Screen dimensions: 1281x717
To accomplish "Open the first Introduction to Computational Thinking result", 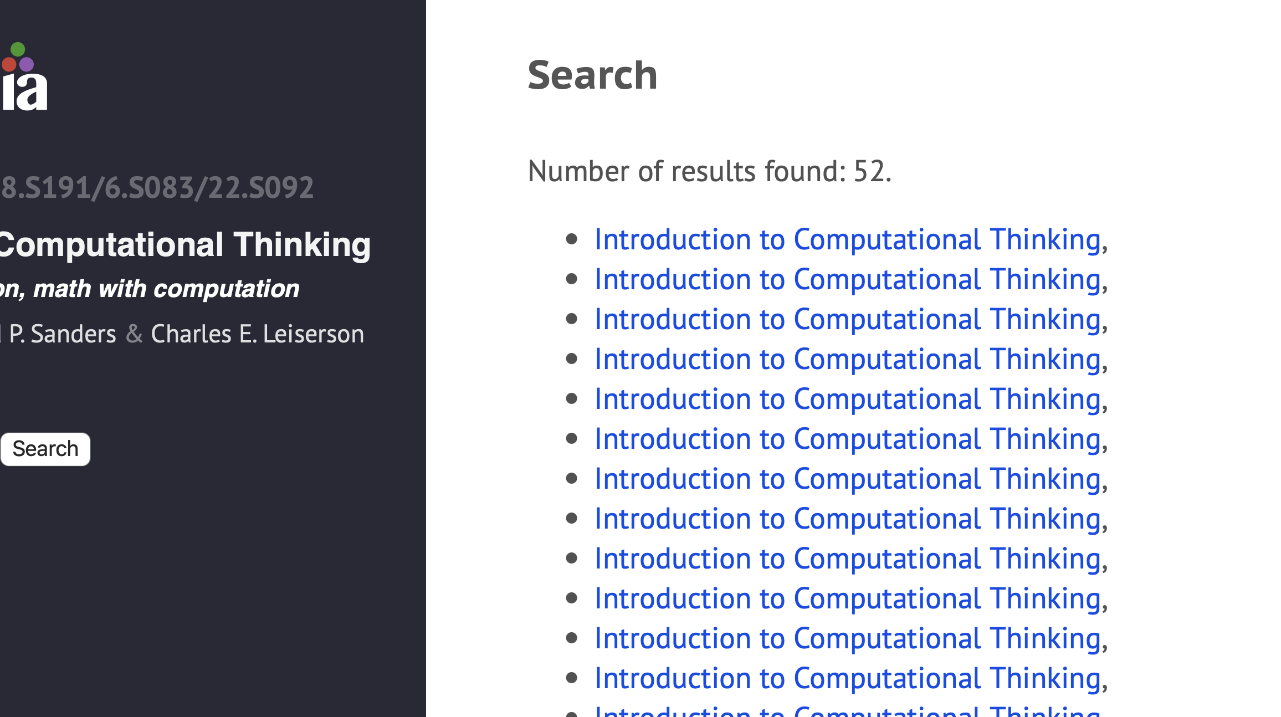I will click(x=847, y=240).
